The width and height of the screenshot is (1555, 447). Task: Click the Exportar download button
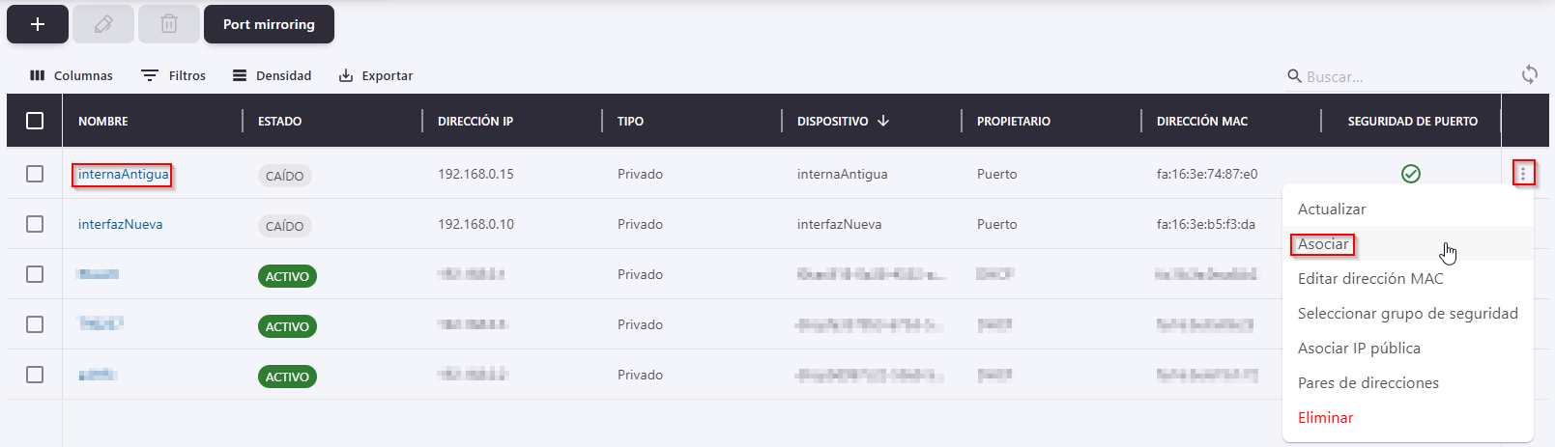[x=376, y=75]
